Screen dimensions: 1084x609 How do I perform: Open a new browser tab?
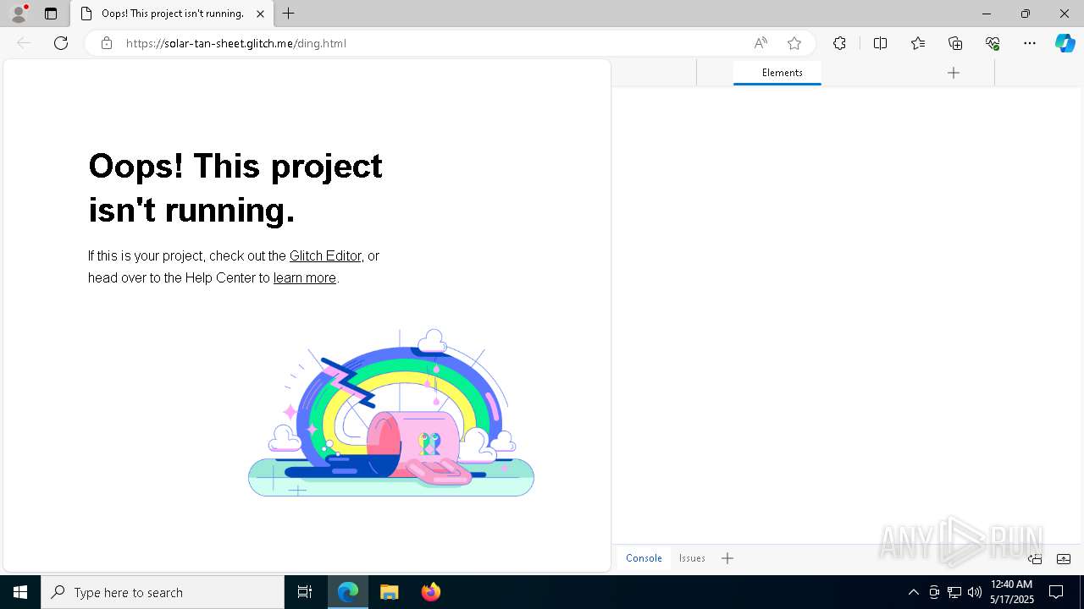[x=289, y=14]
